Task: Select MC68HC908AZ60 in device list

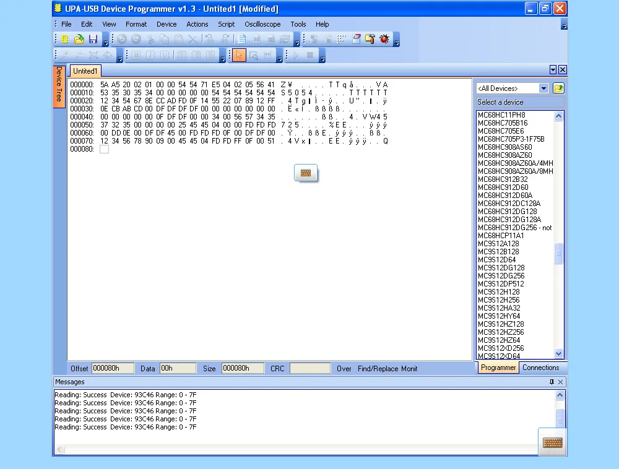Action: (505, 155)
